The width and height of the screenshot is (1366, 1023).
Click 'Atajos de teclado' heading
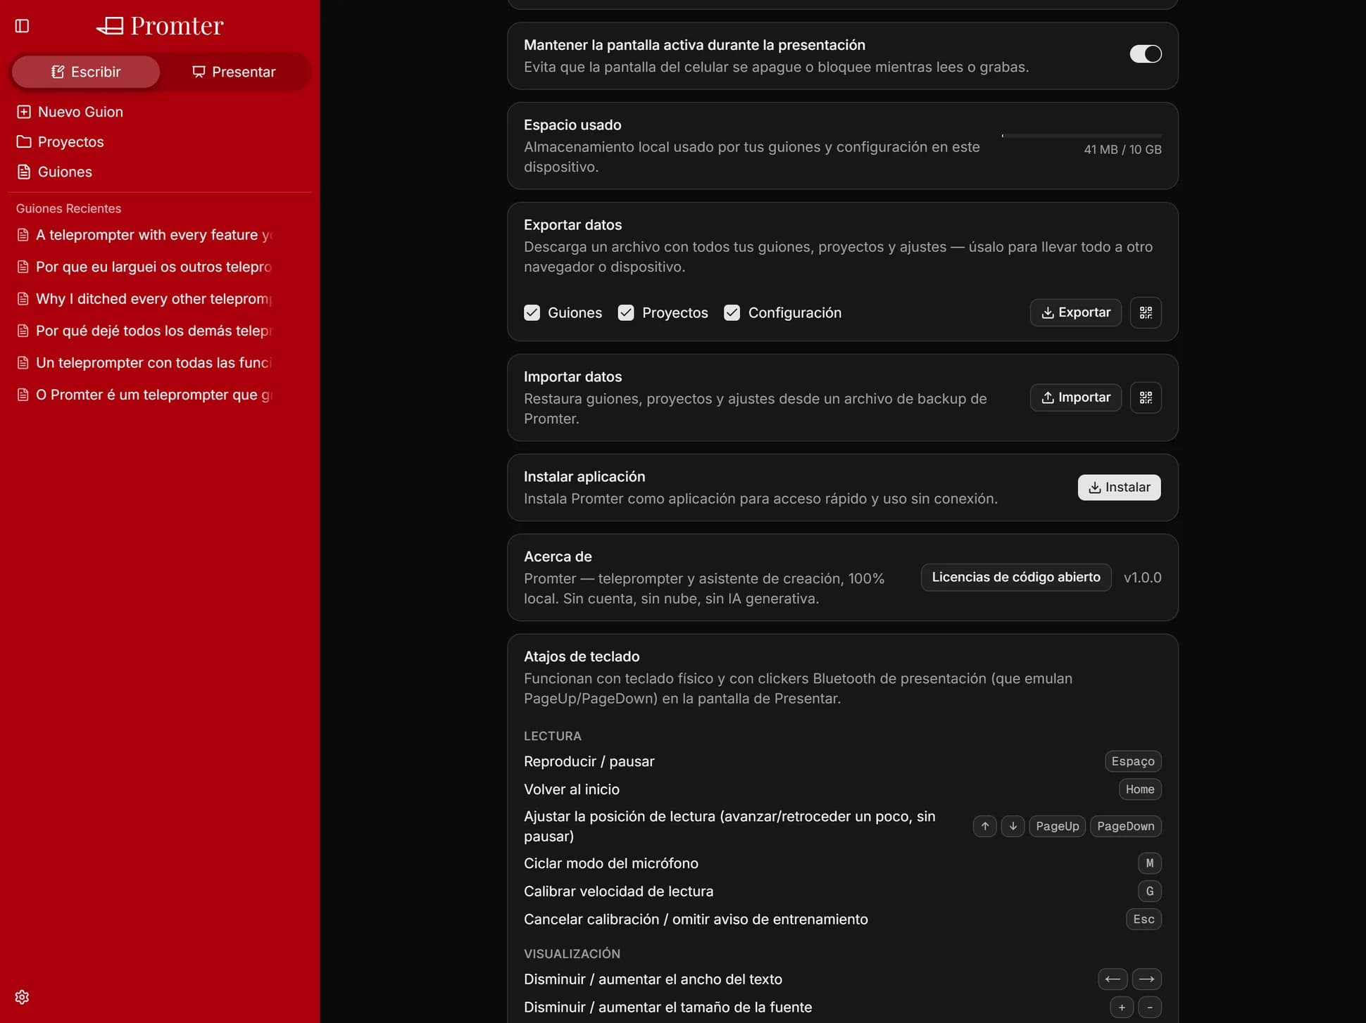(x=582, y=656)
